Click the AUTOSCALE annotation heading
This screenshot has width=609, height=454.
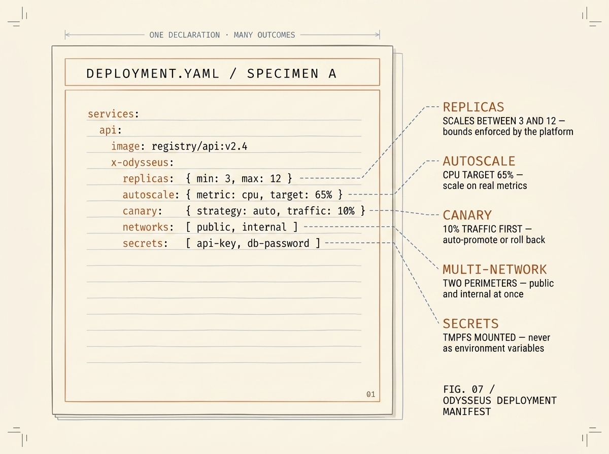click(479, 162)
